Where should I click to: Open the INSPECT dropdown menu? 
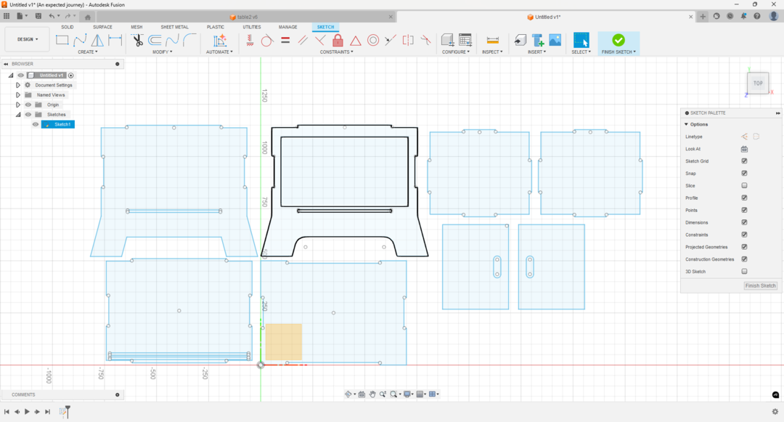(492, 52)
